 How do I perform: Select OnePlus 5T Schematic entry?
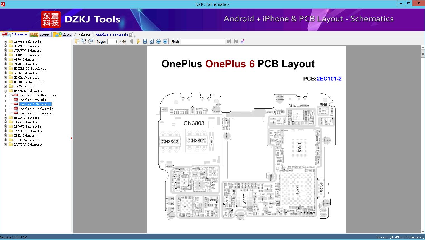coord(36,109)
